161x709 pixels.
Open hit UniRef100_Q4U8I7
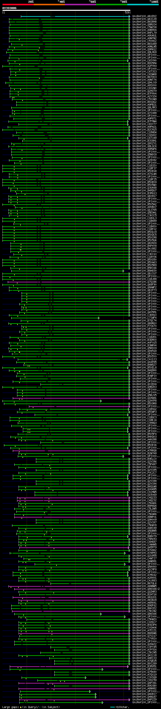tap(144, 694)
